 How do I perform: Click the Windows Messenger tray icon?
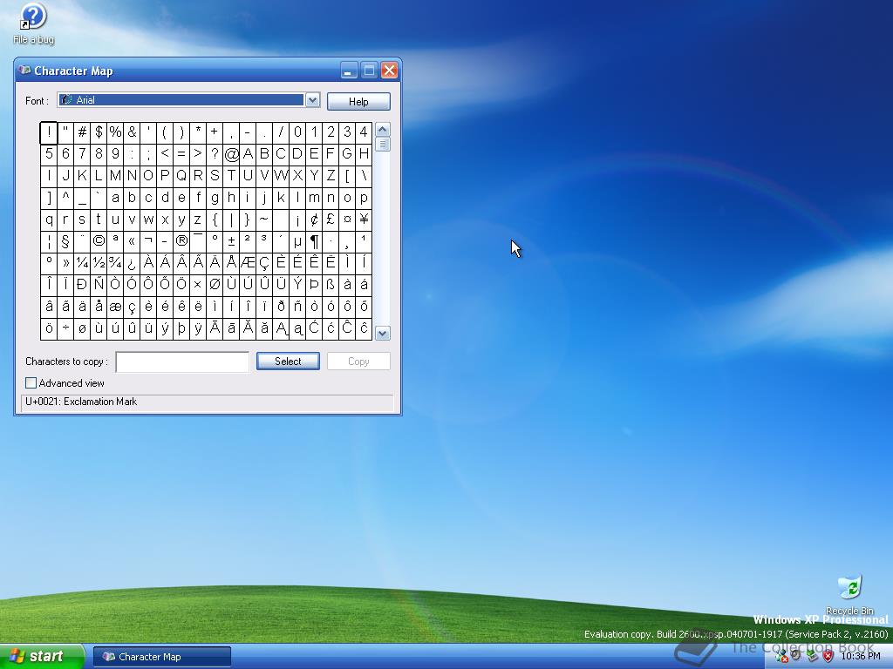781,657
